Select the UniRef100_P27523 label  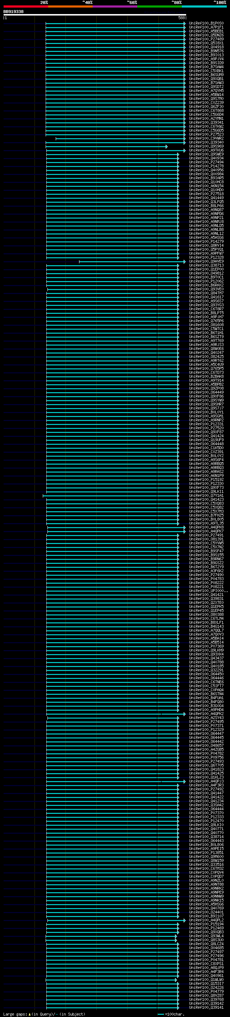[x=206, y=134]
